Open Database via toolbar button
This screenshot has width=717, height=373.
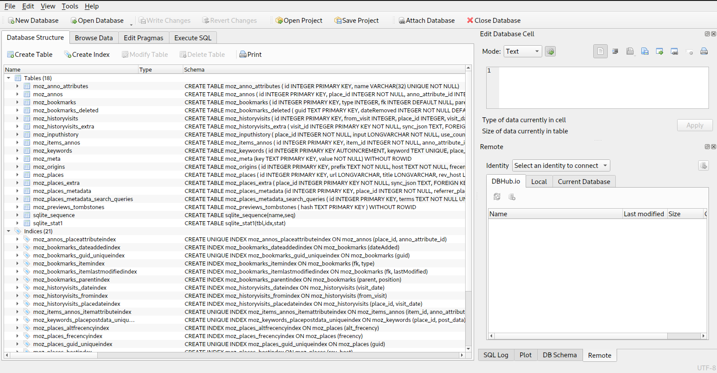tap(97, 21)
